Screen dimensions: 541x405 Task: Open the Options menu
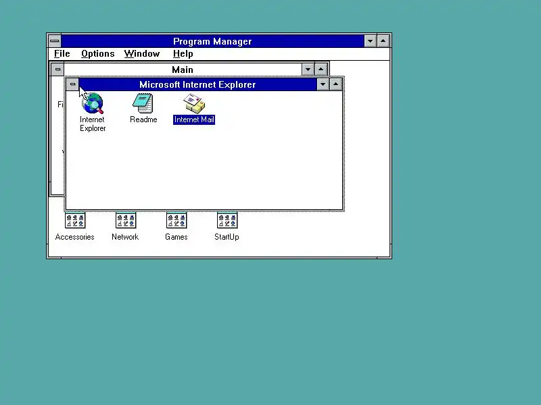pyautogui.click(x=97, y=54)
